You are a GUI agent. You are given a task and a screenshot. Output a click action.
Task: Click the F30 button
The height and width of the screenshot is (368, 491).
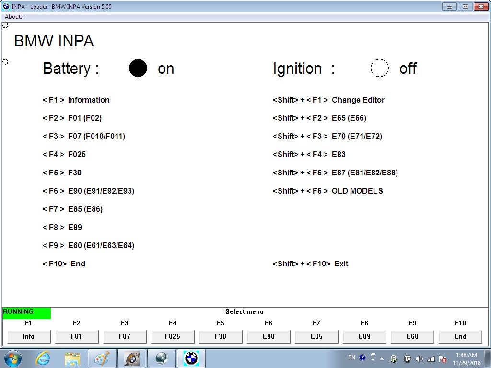point(221,336)
